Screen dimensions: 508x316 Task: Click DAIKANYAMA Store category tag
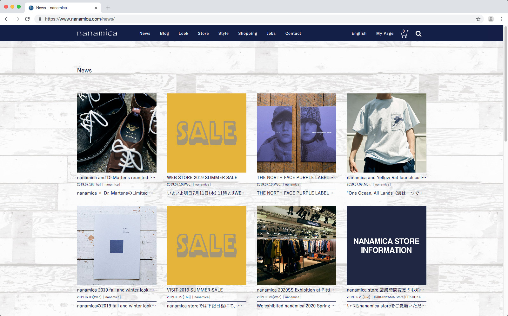coord(389,297)
